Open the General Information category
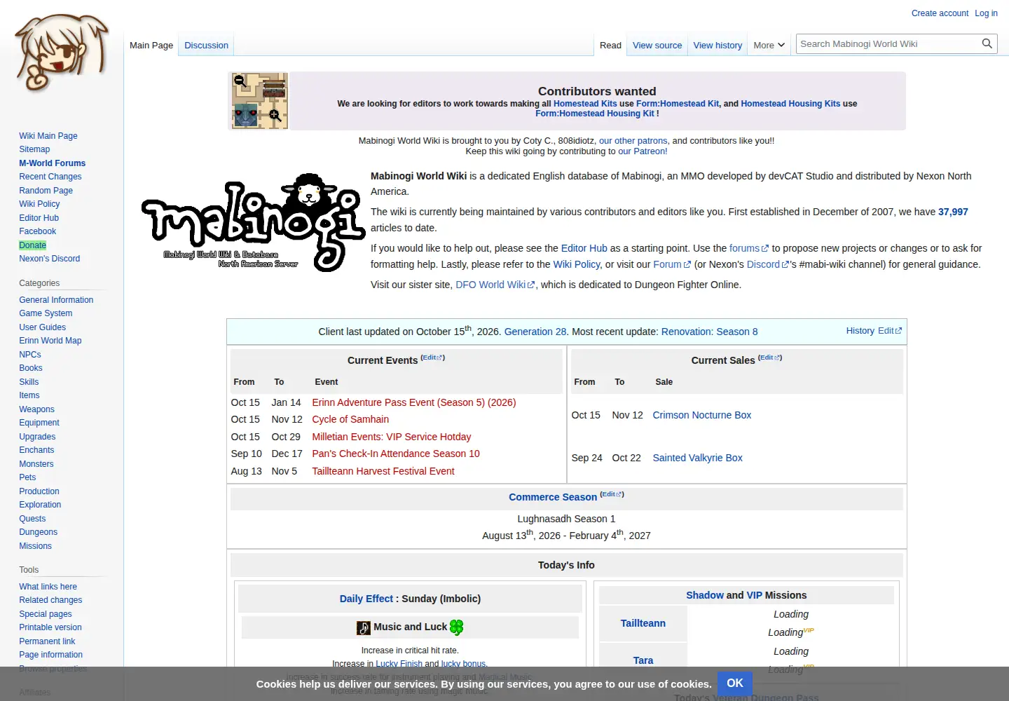The height and width of the screenshot is (701, 1009). click(56, 300)
